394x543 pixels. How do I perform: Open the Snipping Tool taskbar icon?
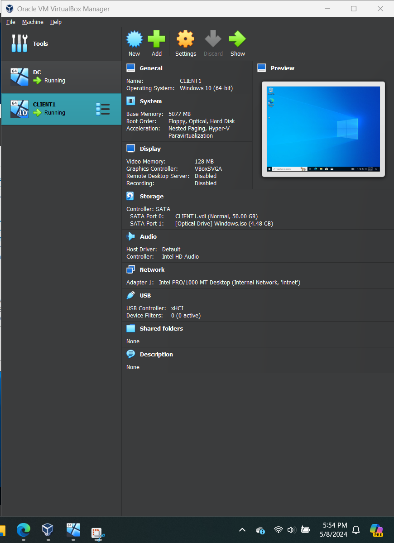pos(98,533)
